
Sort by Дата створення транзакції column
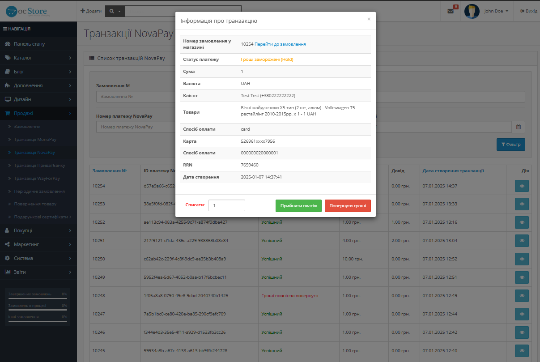tap(453, 170)
